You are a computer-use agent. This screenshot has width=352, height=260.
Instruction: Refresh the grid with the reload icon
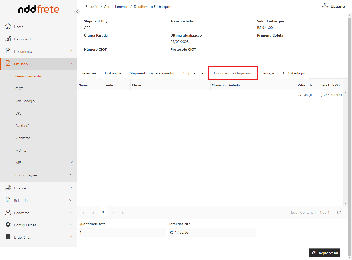point(339,212)
